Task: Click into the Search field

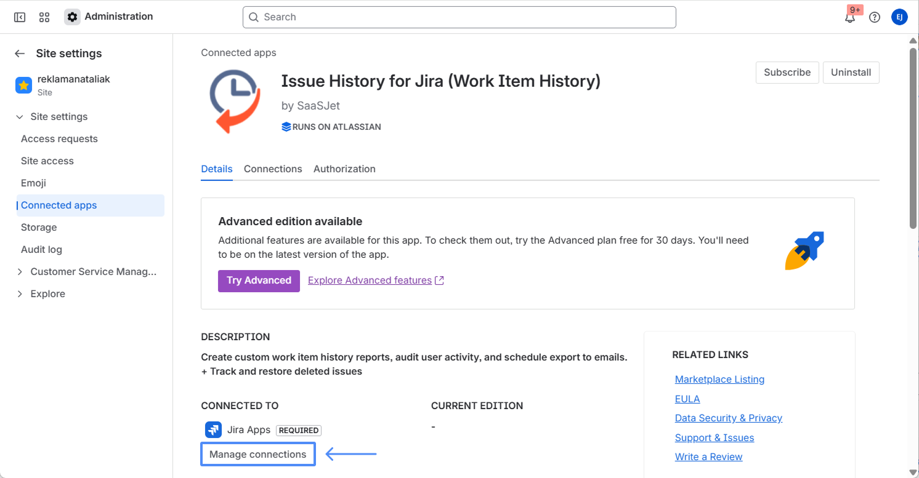Action: click(459, 17)
